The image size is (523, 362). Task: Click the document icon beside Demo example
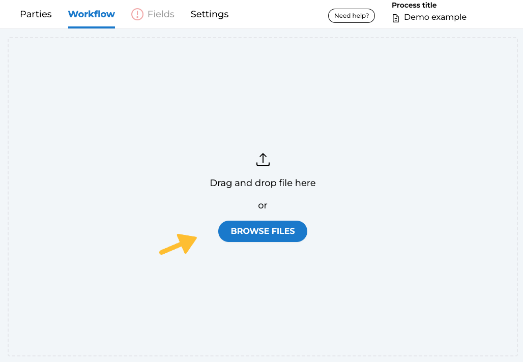click(396, 18)
